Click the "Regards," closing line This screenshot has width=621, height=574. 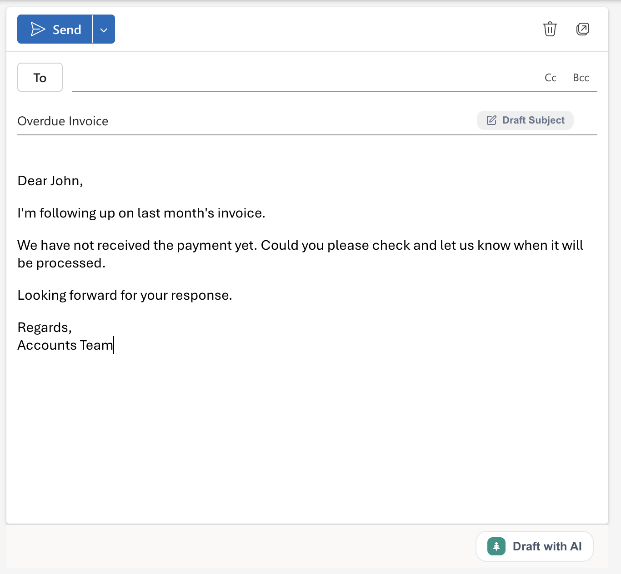coord(45,327)
